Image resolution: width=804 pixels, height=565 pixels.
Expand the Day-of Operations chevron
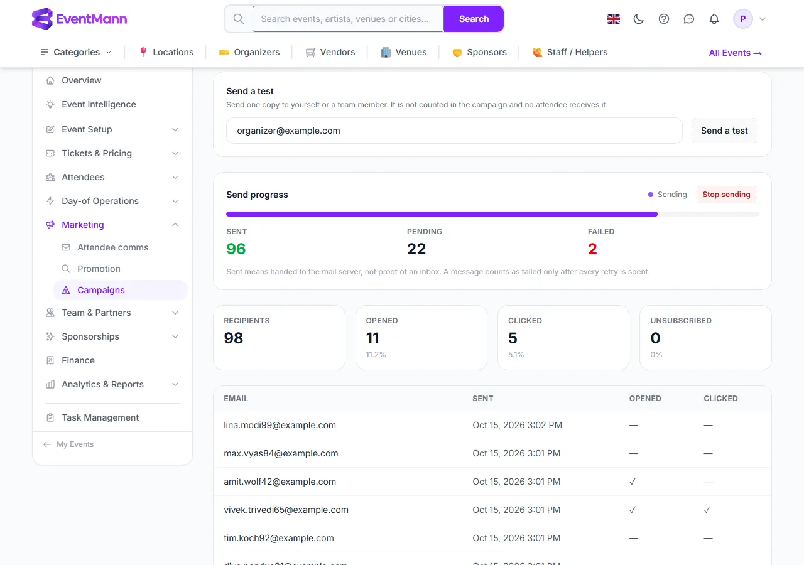(175, 201)
